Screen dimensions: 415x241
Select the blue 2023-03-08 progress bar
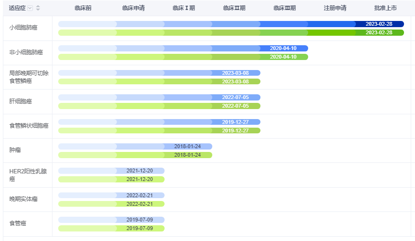coord(235,73)
